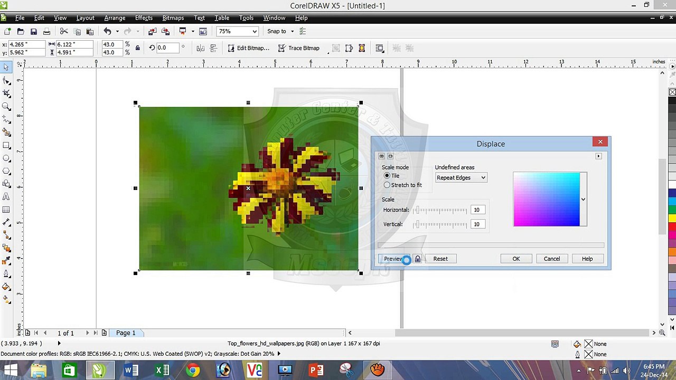The width and height of the screenshot is (676, 380).
Task: Expand the status bar info arrow
Action: click(59, 344)
